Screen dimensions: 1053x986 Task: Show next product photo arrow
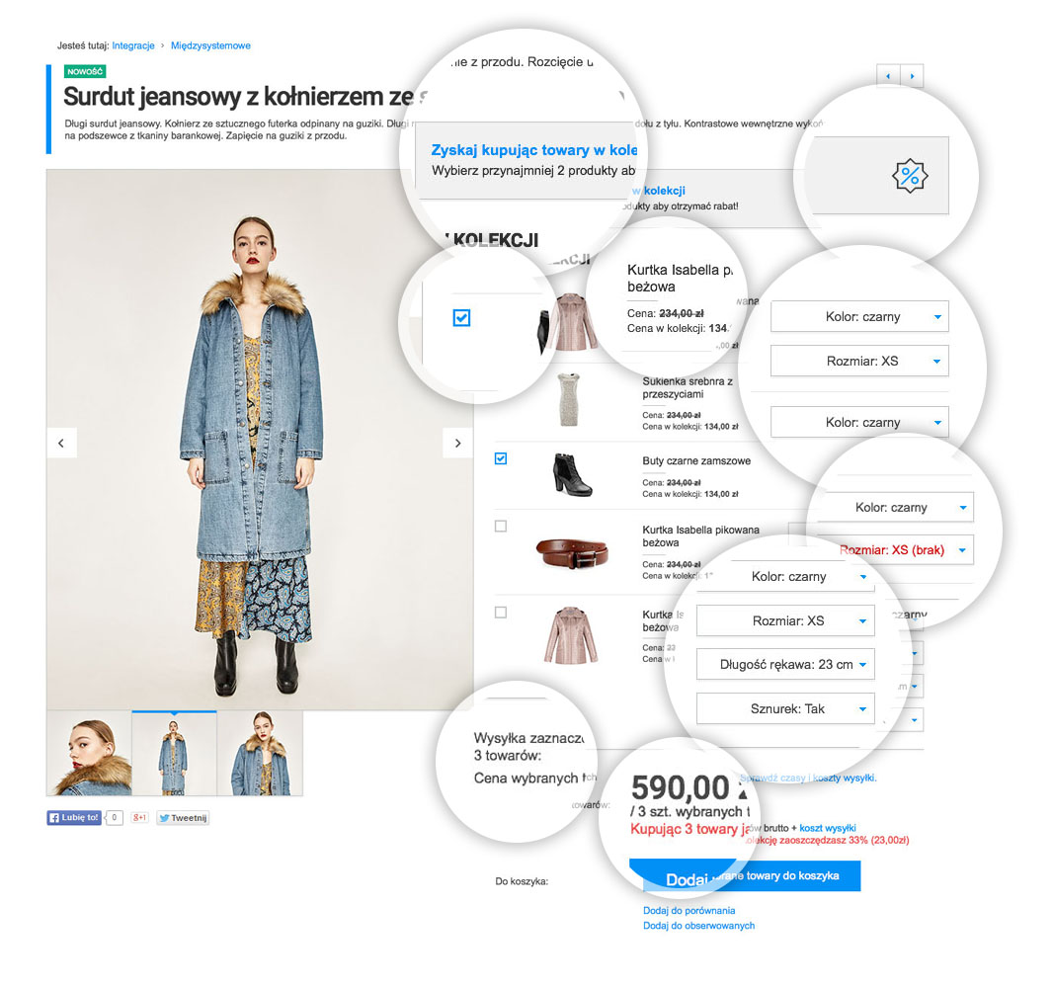tap(458, 443)
